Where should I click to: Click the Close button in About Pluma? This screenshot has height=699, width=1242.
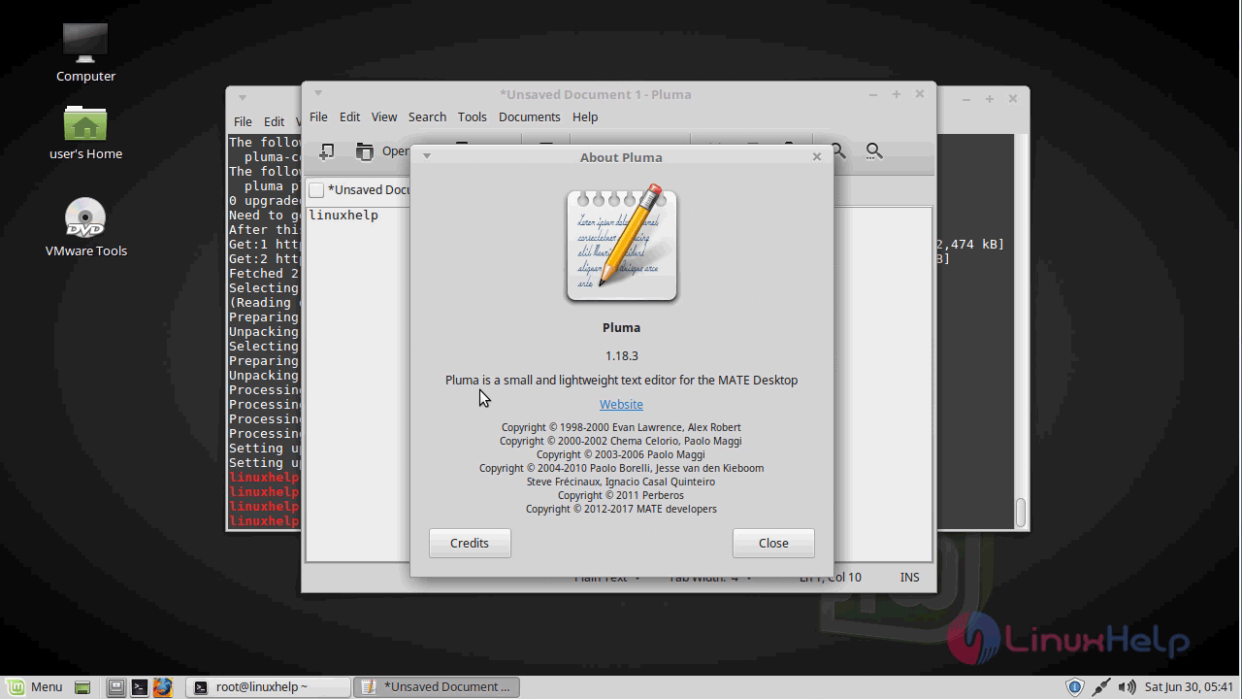pos(773,543)
